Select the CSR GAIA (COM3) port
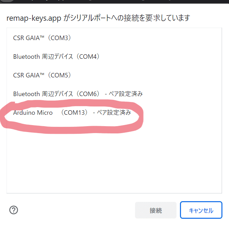This screenshot has height=225, width=229. click(114, 38)
